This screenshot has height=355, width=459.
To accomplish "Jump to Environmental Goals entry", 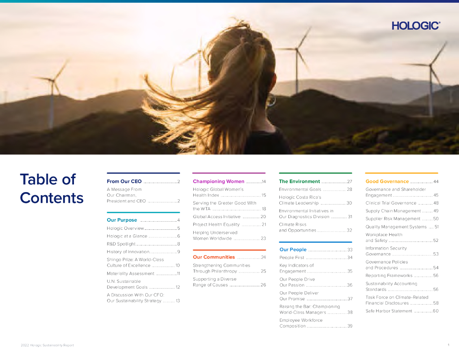I will (x=315, y=189).
